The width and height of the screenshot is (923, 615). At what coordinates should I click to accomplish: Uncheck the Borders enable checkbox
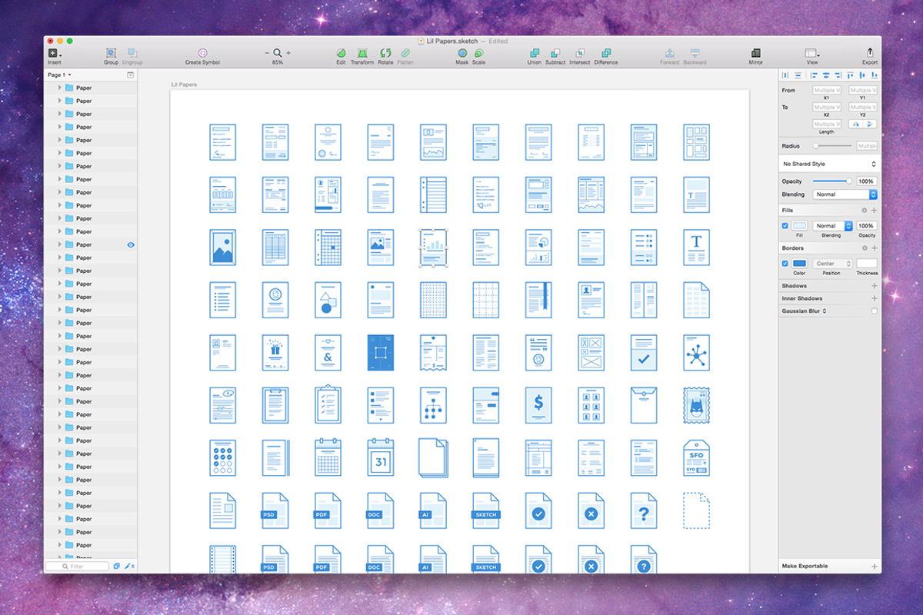[785, 264]
